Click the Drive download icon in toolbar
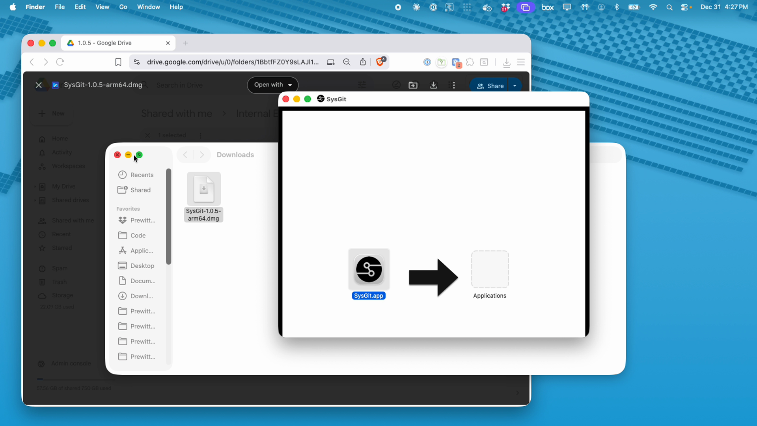 [x=433, y=85]
